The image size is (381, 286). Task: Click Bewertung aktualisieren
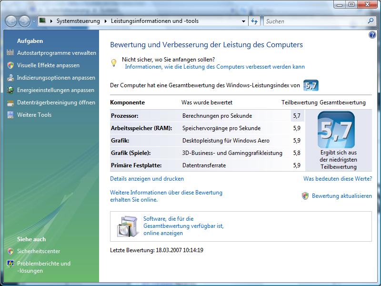click(342, 196)
